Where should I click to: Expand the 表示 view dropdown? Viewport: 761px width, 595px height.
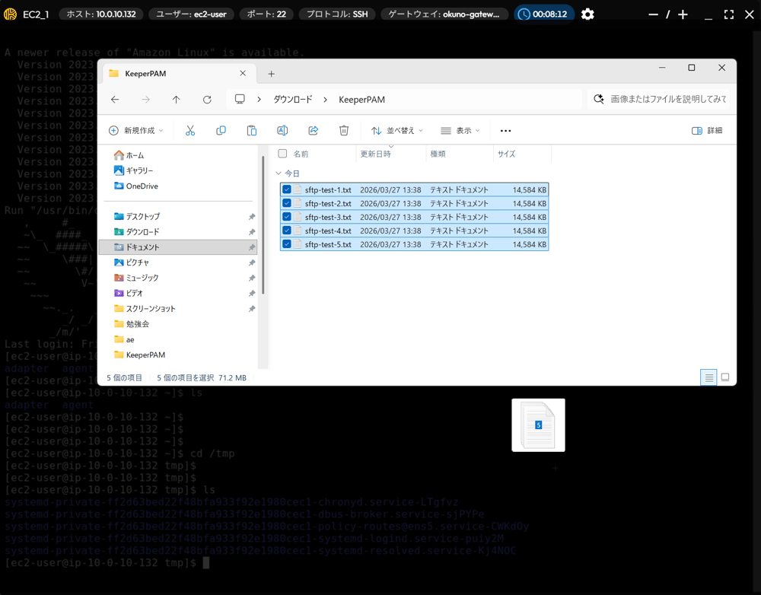(460, 131)
